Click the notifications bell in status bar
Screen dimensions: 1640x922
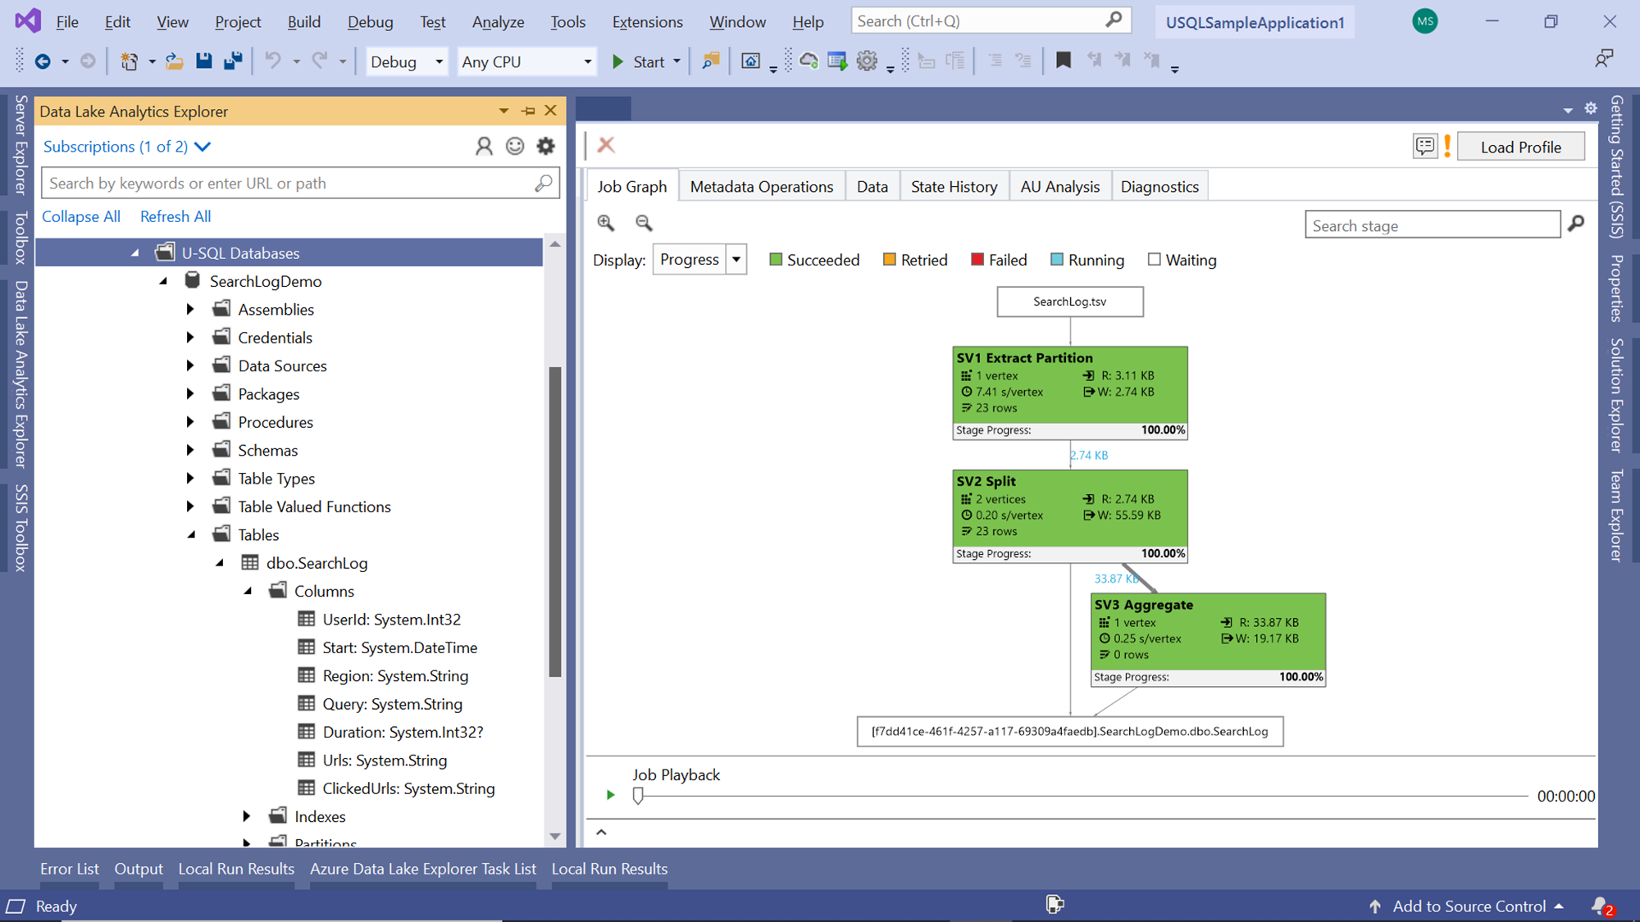tap(1600, 906)
